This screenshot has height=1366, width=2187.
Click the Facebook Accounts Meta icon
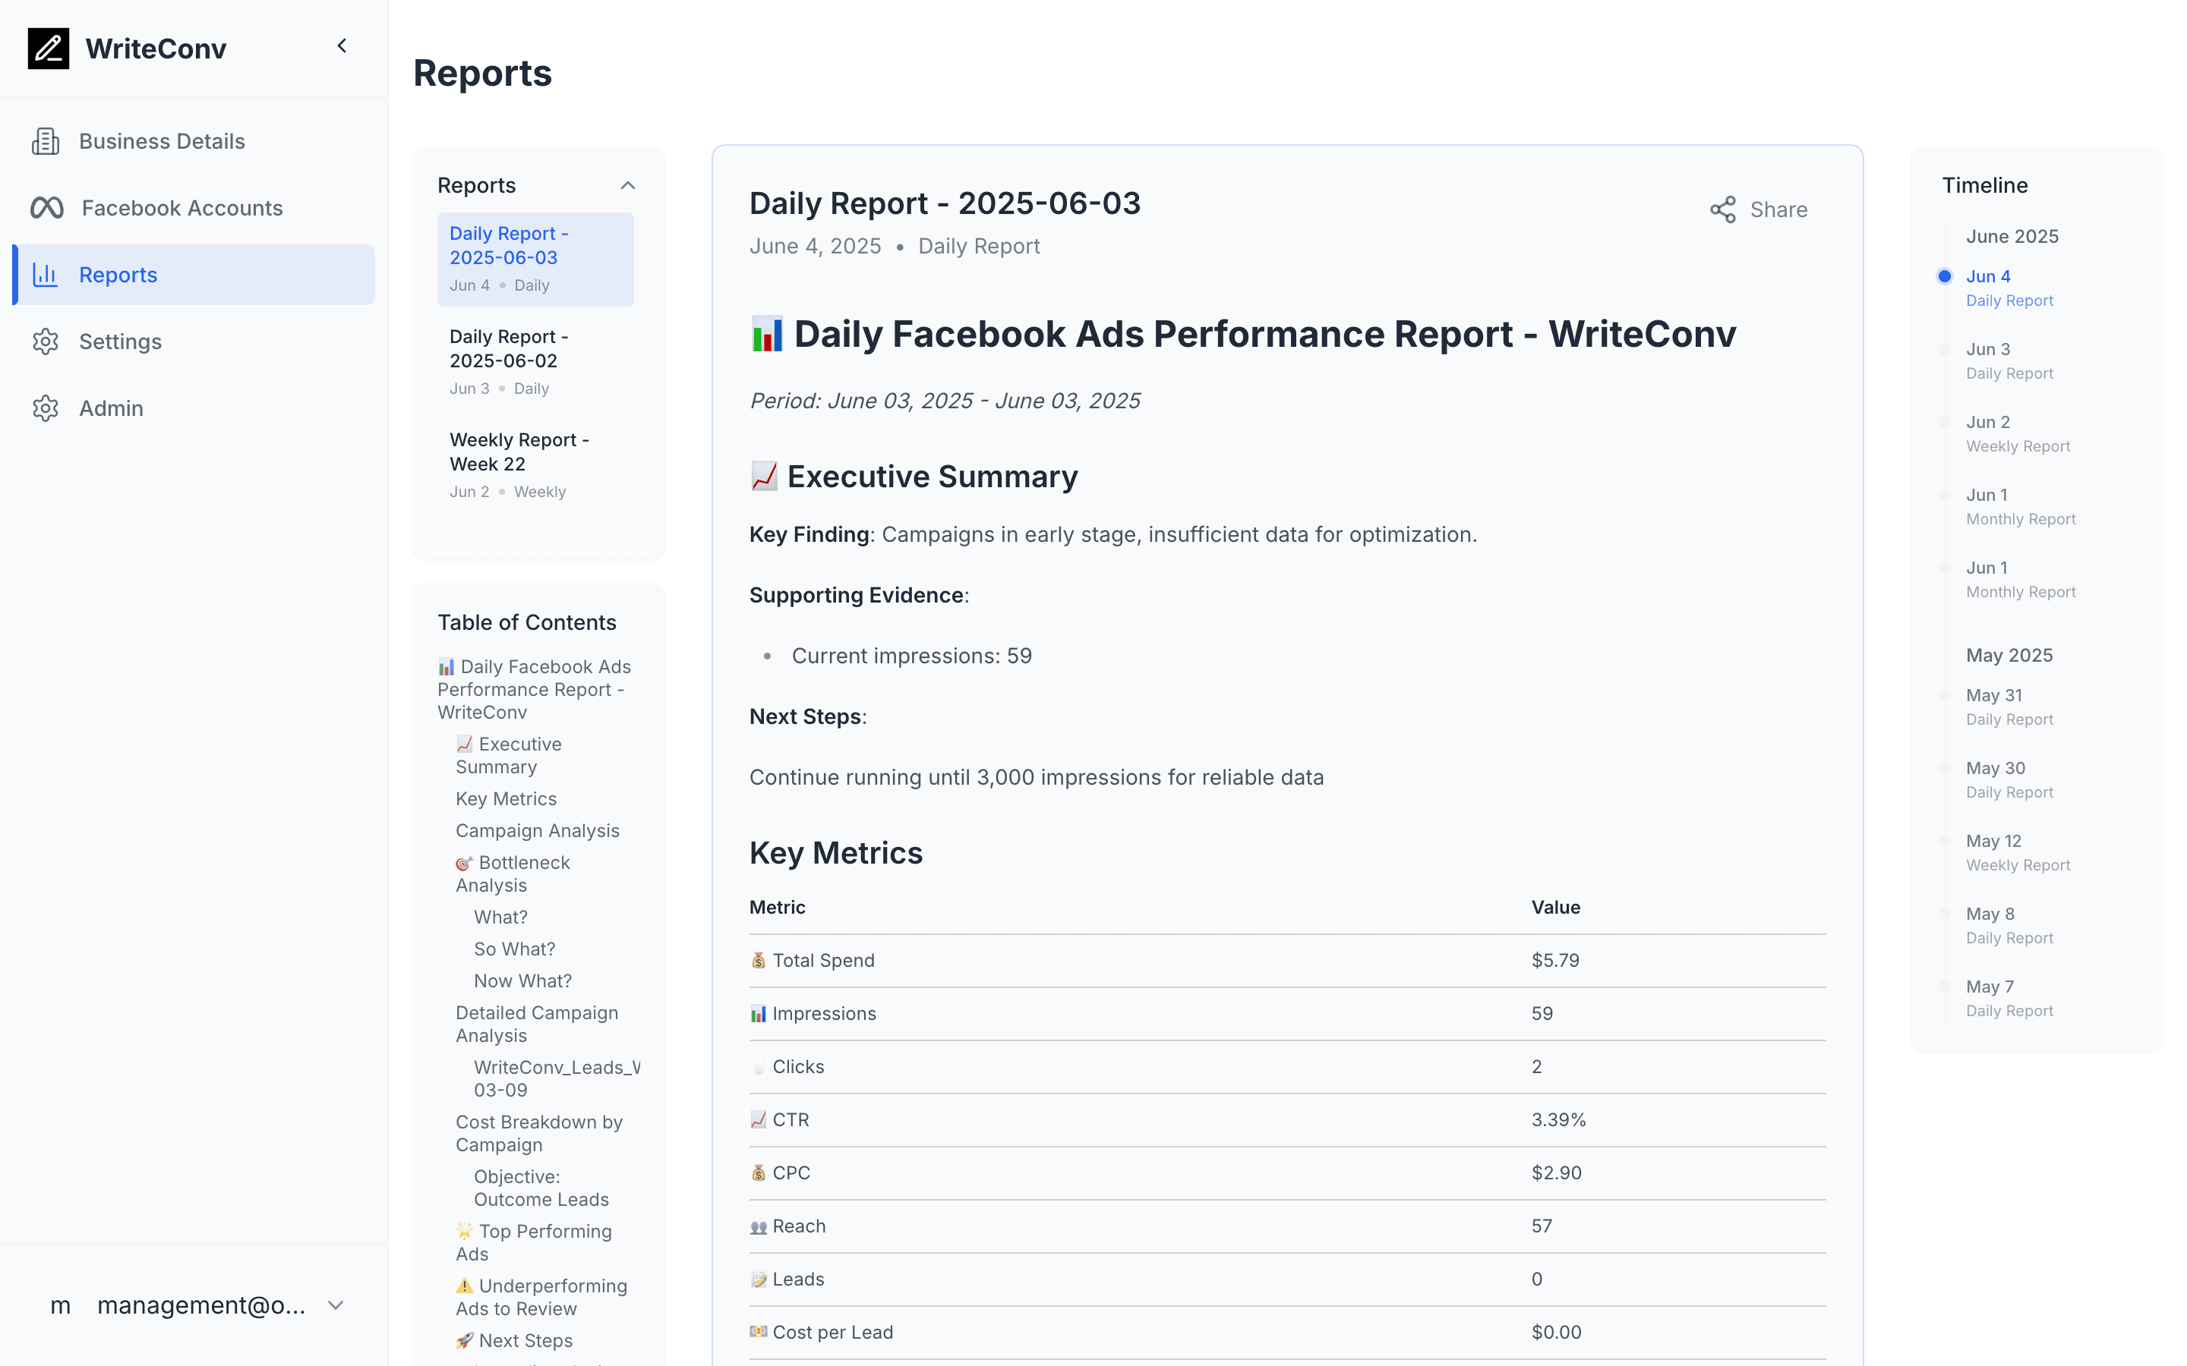pos(47,208)
